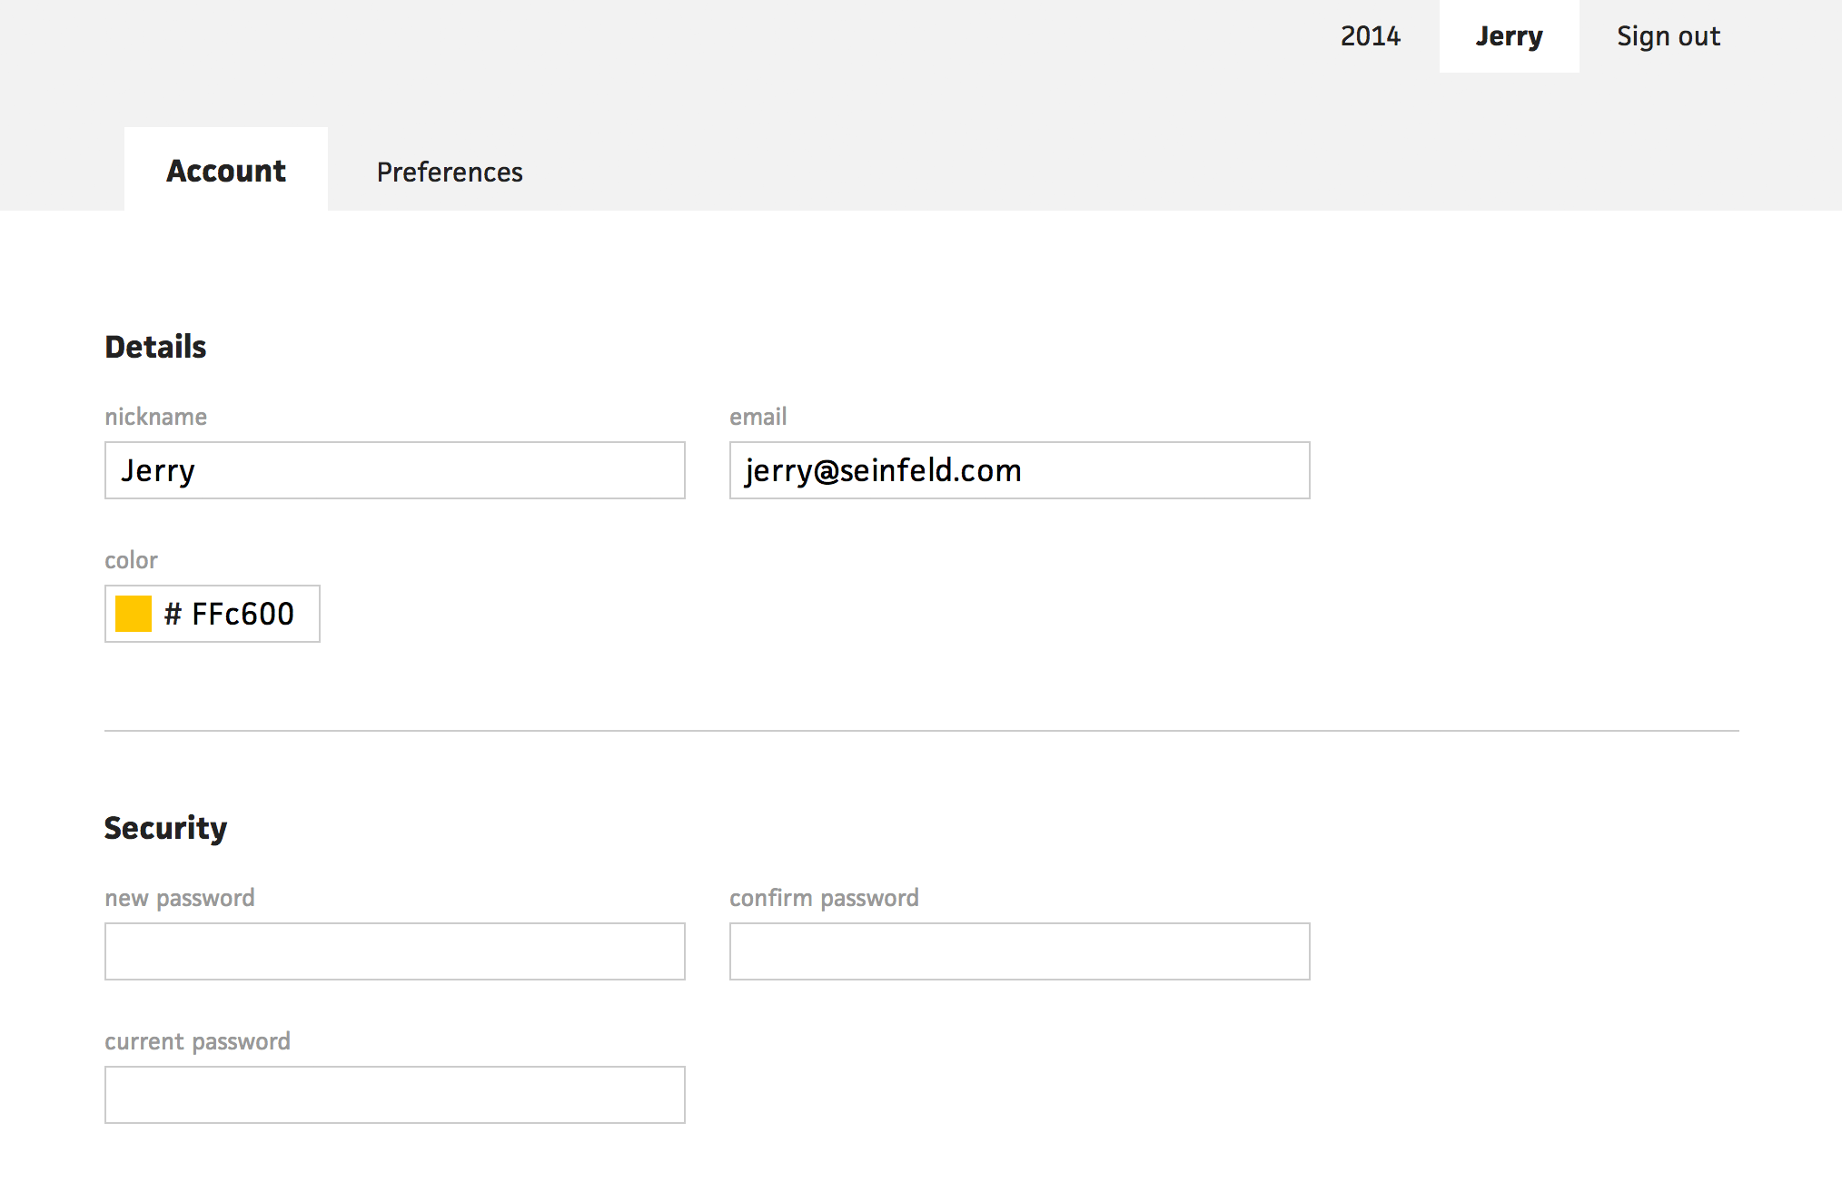Click the new password label

[179, 898]
